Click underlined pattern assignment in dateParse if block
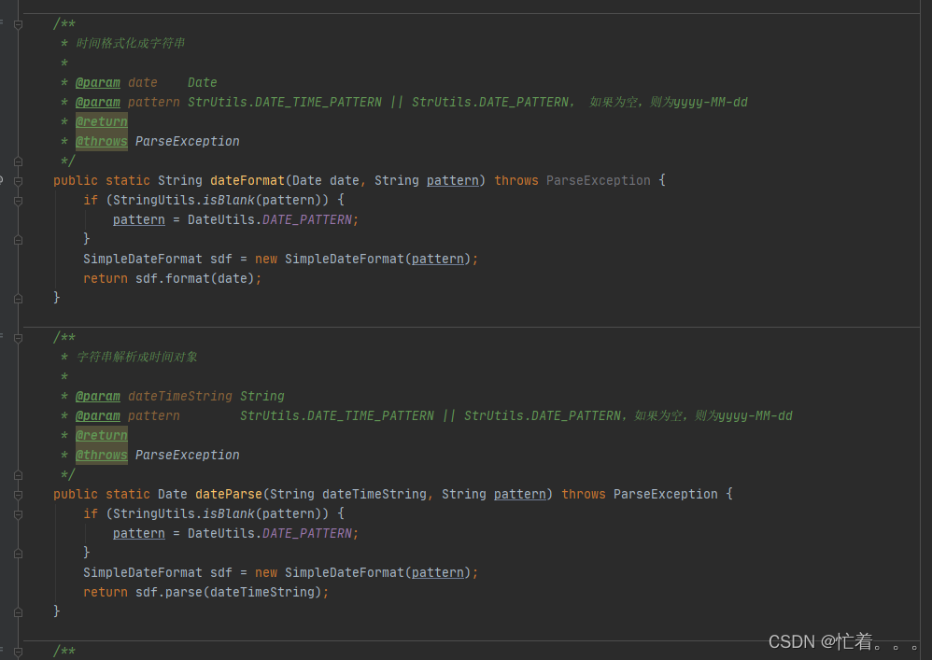The image size is (932, 660). 139,533
